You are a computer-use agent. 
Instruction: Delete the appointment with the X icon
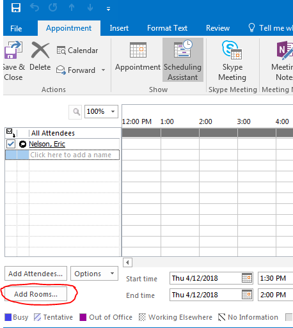tap(40, 50)
